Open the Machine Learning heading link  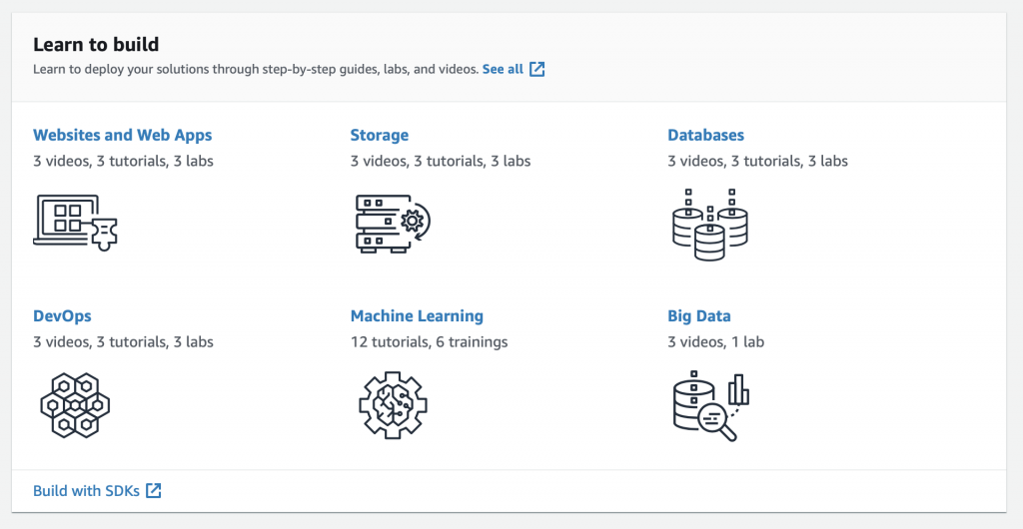tap(417, 316)
